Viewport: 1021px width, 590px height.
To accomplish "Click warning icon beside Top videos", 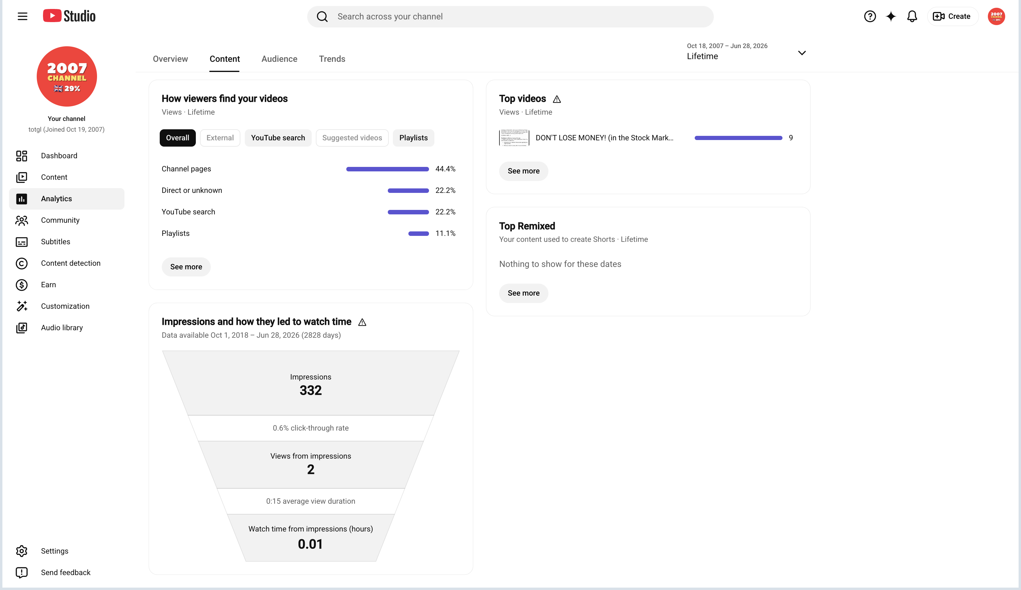I will [557, 99].
